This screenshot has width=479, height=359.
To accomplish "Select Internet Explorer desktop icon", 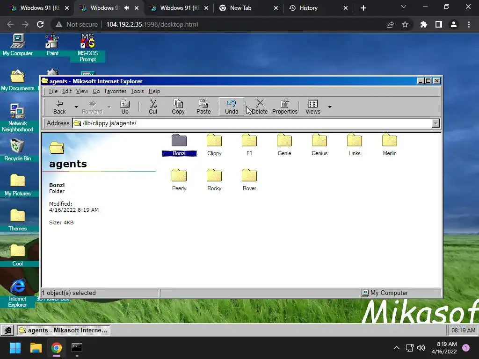I will (17, 294).
